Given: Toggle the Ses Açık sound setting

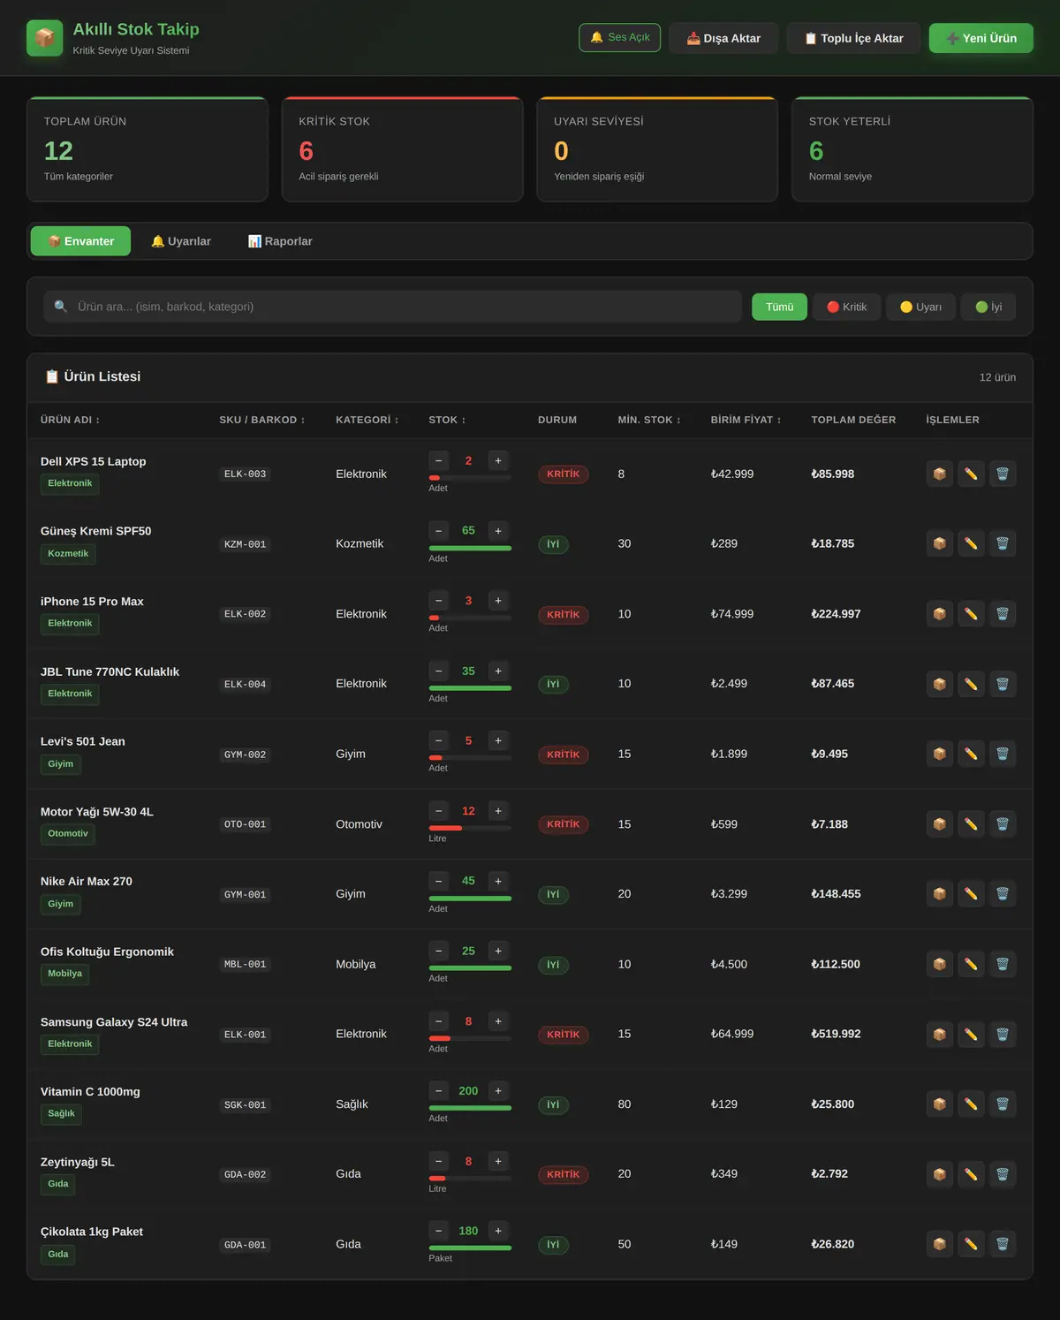Looking at the screenshot, I should (x=619, y=37).
